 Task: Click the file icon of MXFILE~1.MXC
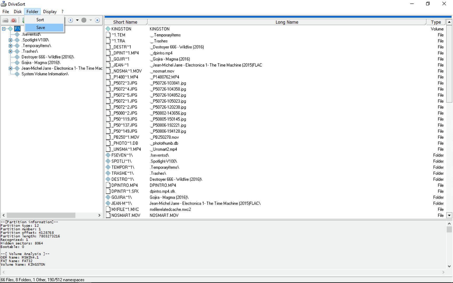click(x=108, y=210)
